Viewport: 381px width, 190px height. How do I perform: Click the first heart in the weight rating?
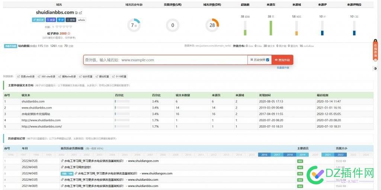(x=57, y=27)
